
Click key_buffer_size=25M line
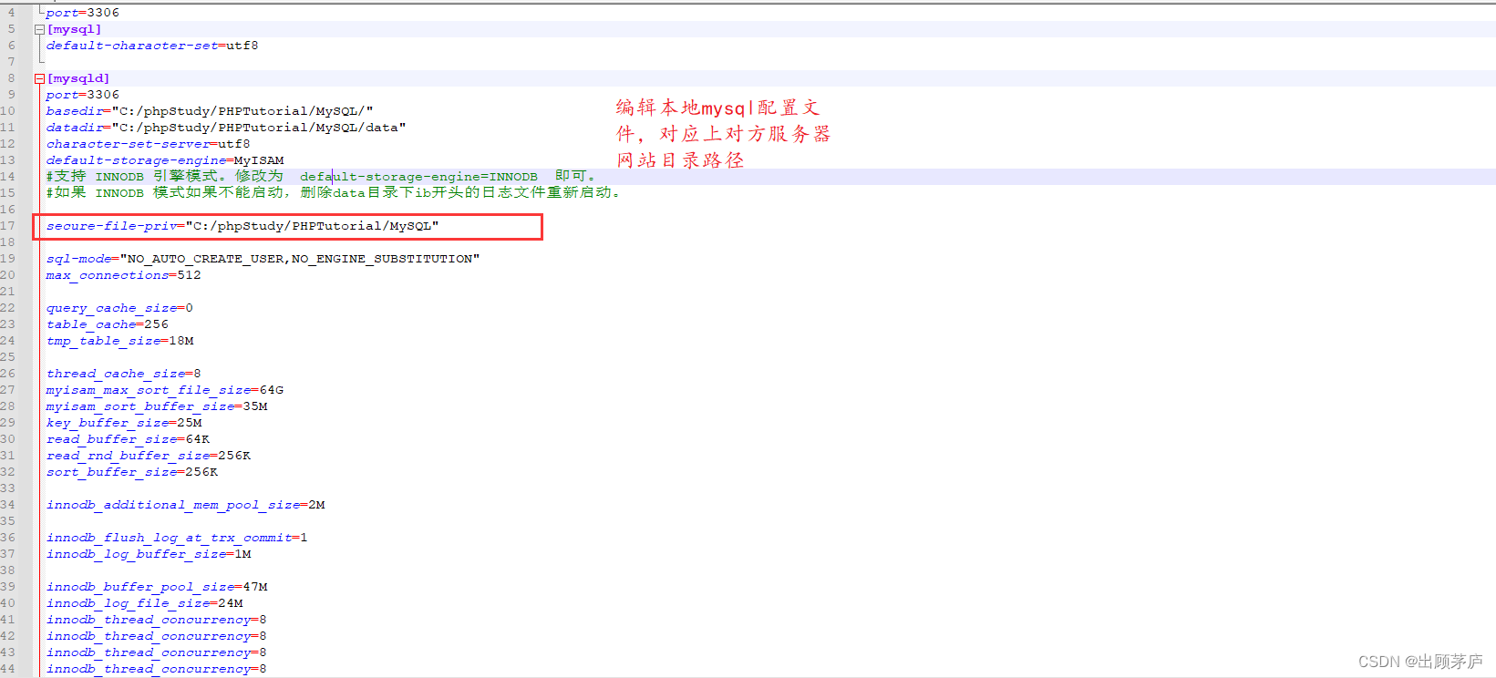(x=124, y=423)
